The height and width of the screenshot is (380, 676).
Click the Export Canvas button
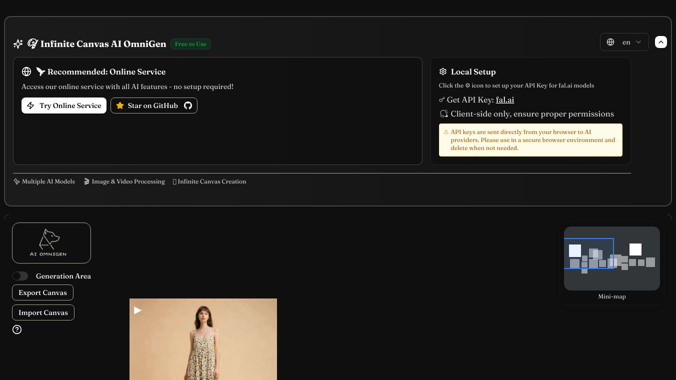(42, 292)
